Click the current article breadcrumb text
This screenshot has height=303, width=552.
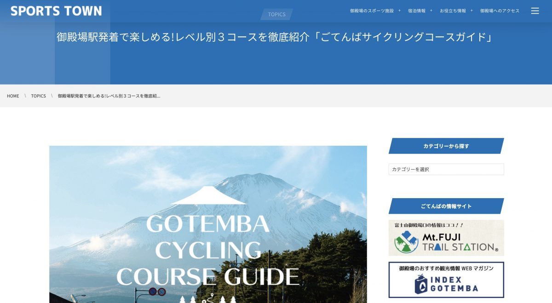tap(109, 96)
